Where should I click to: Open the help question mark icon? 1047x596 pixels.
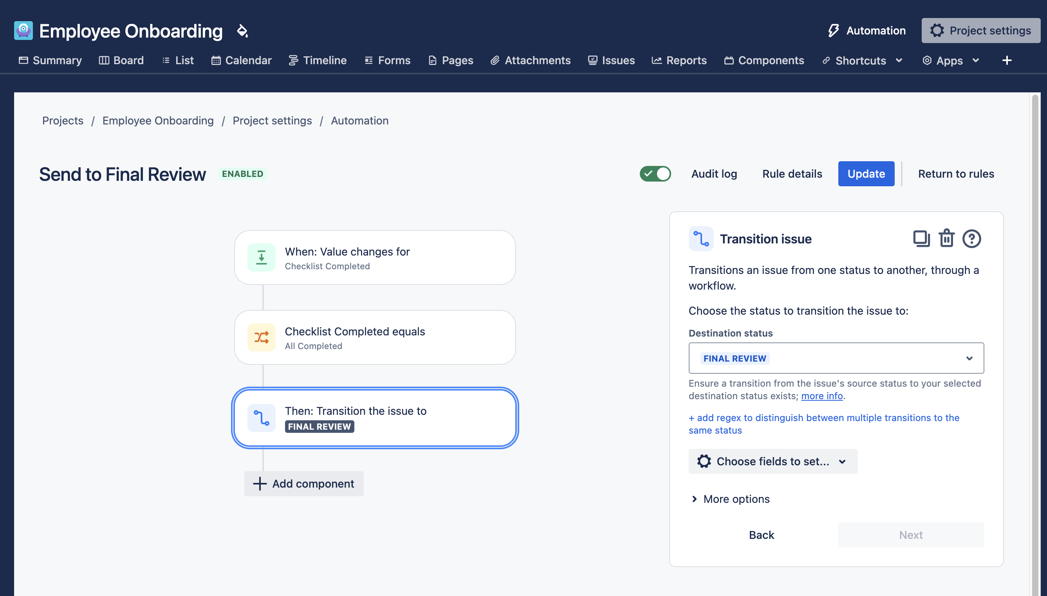(x=971, y=239)
